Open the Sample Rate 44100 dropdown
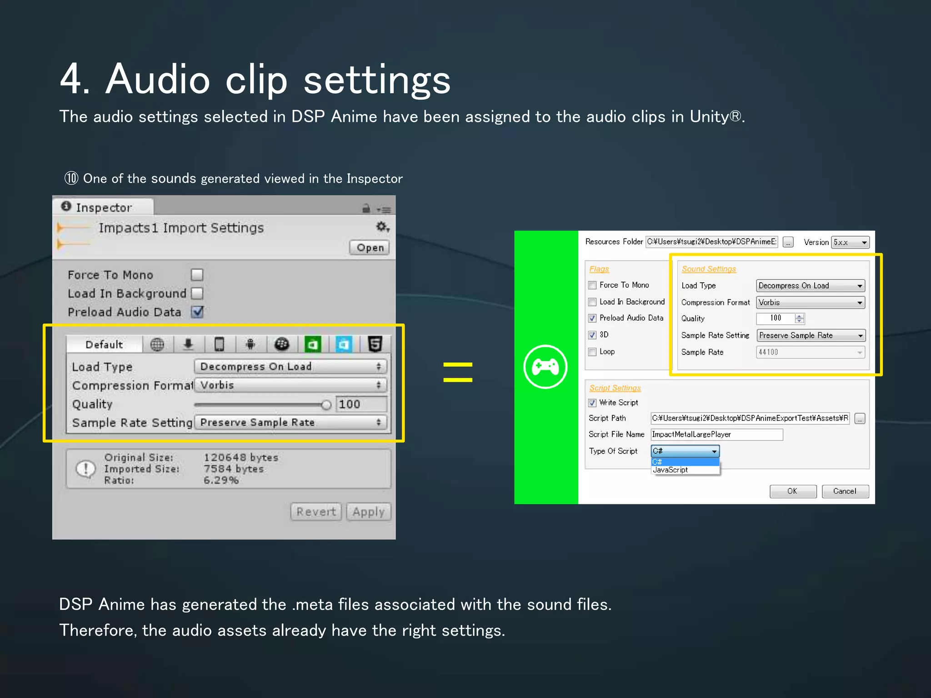This screenshot has width=931, height=698. (x=811, y=352)
